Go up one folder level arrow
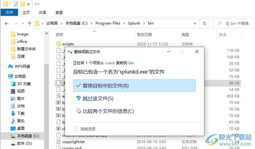Image resolution: width=255 pixels, height=149 pixels. [30, 24]
